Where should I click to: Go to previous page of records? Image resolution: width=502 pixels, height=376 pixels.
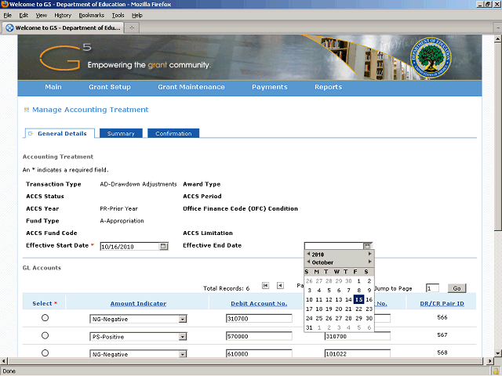(280, 285)
